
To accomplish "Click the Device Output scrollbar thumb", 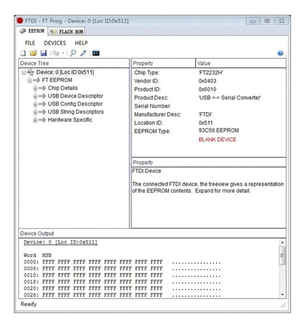I will point(282,255).
